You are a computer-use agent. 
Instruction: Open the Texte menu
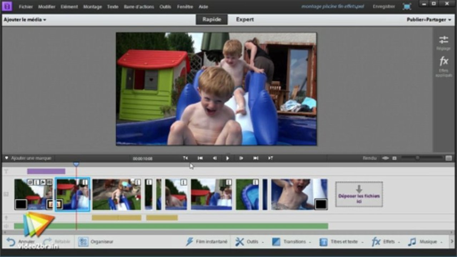113,7
